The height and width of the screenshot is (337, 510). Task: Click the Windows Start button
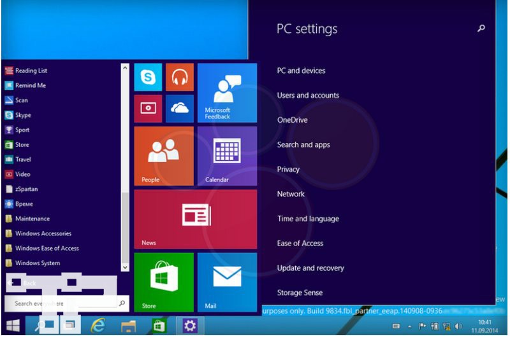(13, 326)
